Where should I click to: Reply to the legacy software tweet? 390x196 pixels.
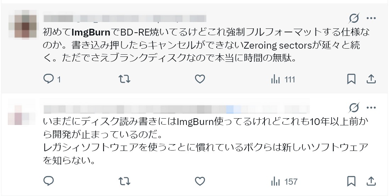(49, 181)
